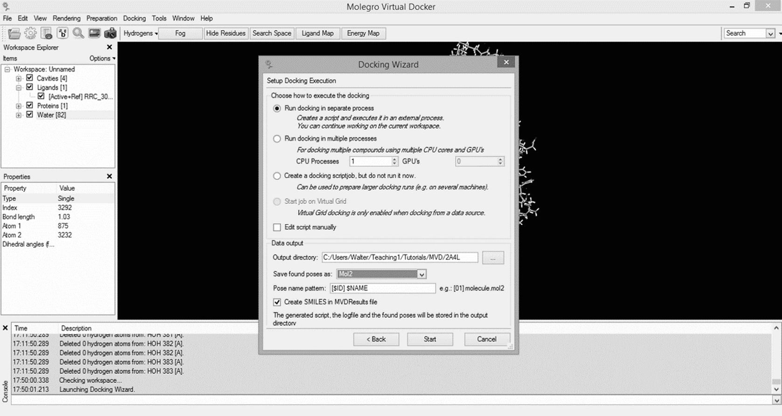Uncheck the Cavities visibility checkbox
Image resolution: width=782 pixels, height=416 pixels.
(x=29, y=78)
